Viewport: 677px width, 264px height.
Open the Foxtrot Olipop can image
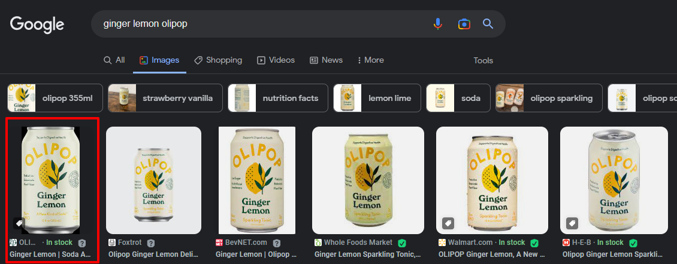[154, 180]
